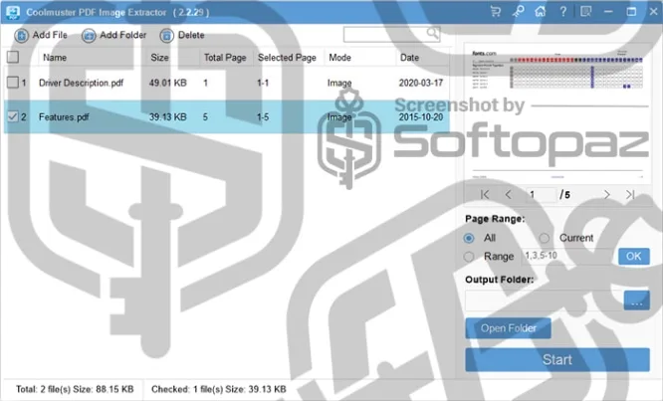663x401 pixels.
Task: Click the PDF preview thumbnail
Action: tap(557, 113)
